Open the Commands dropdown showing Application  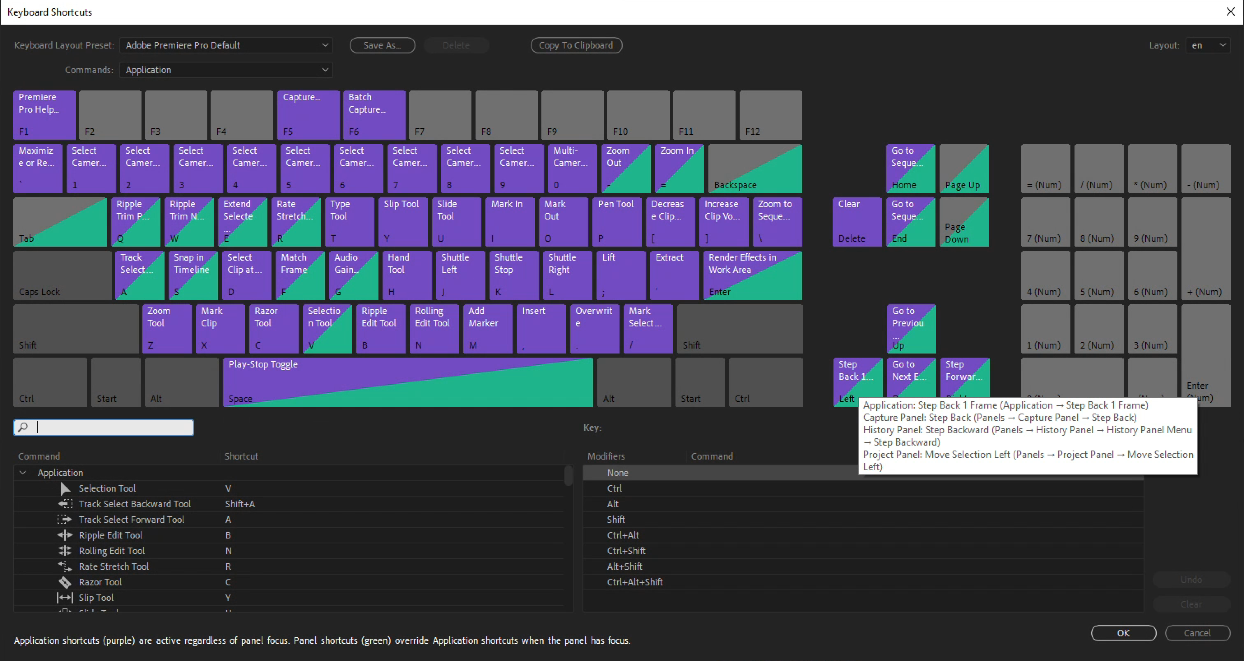click(226, 70)
